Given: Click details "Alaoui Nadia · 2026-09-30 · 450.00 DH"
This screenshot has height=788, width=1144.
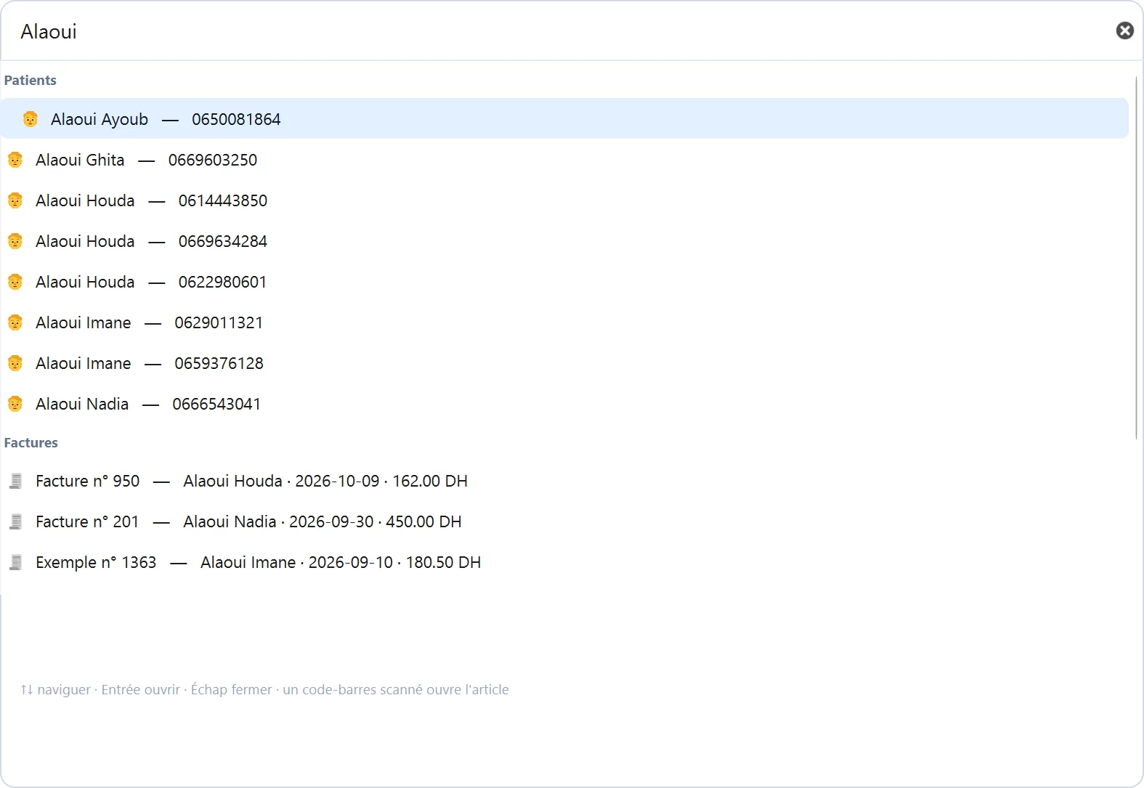Looking at the screenshot, I should 322,521.
